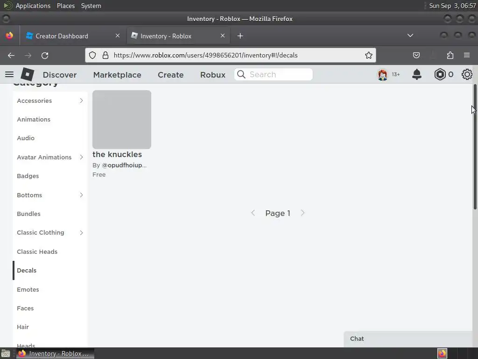Viewport: 478px width, 359px height.
Task: Click the Roblox logo home icon
Action: click(28, 74)
